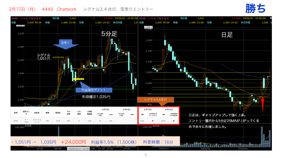
Task: Click the 1,070 price axis label
Action: (21, 33)
